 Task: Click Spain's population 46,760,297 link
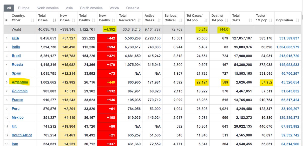(x=290, y=73)
